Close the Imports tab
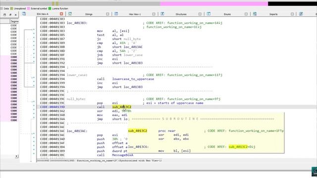Image resolution: width=317 pixels, height=178 pixels. (x=292, y=14)
